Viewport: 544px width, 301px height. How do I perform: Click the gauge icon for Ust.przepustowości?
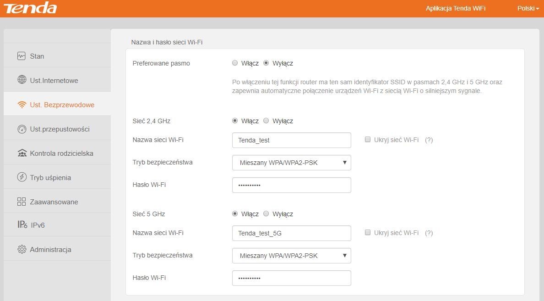[x=22, y=129]
